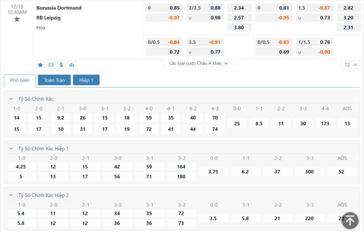Pick correct score 2-1 odds 9.2

click(60, 118)
